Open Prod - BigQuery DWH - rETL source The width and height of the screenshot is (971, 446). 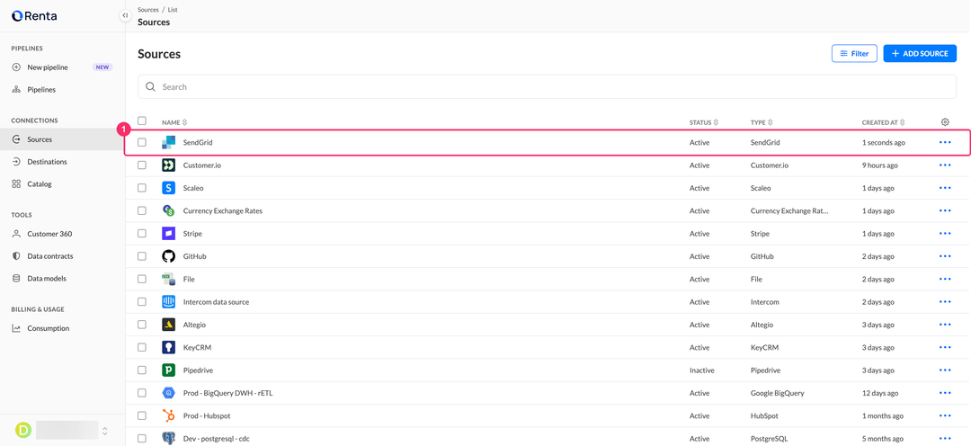[x=227, y=393]
